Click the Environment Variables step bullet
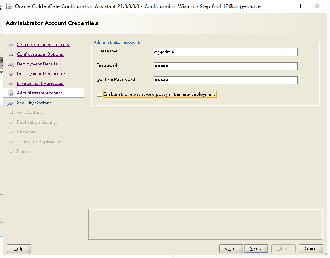Image resolution: width=330 pixels, height=258 pixels. point(11,84)
